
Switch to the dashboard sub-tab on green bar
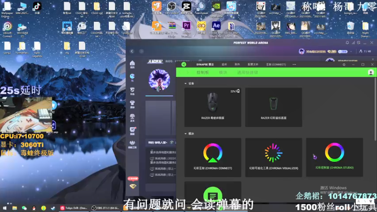click(203, 73)
